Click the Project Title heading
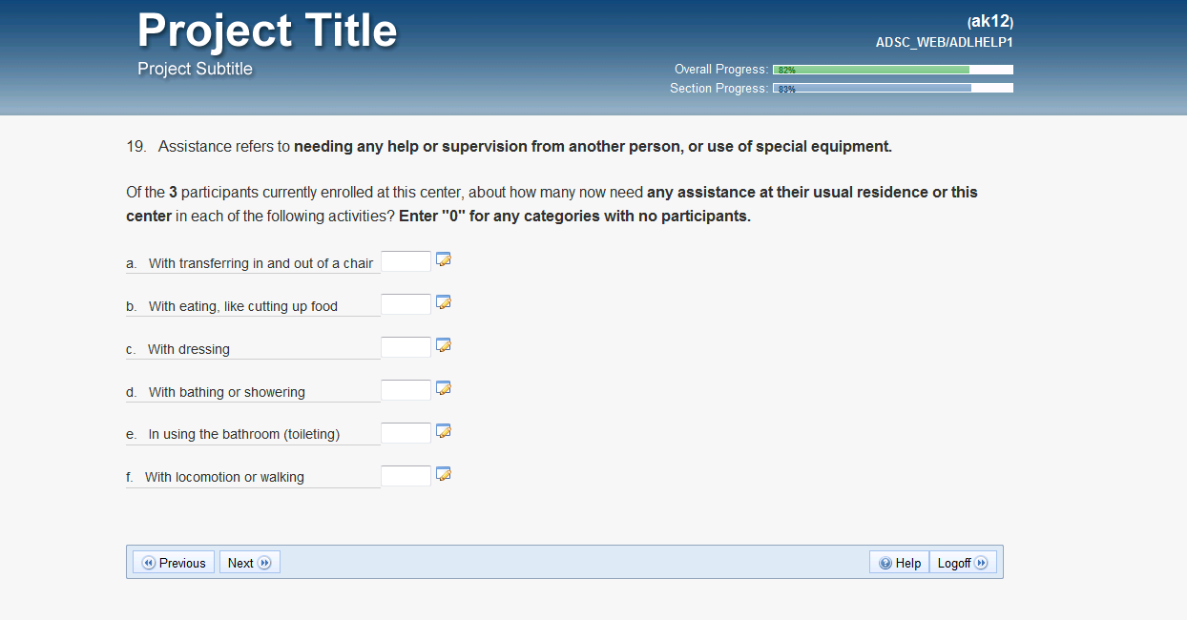The image size is (1187, 620). pos(267,31)
